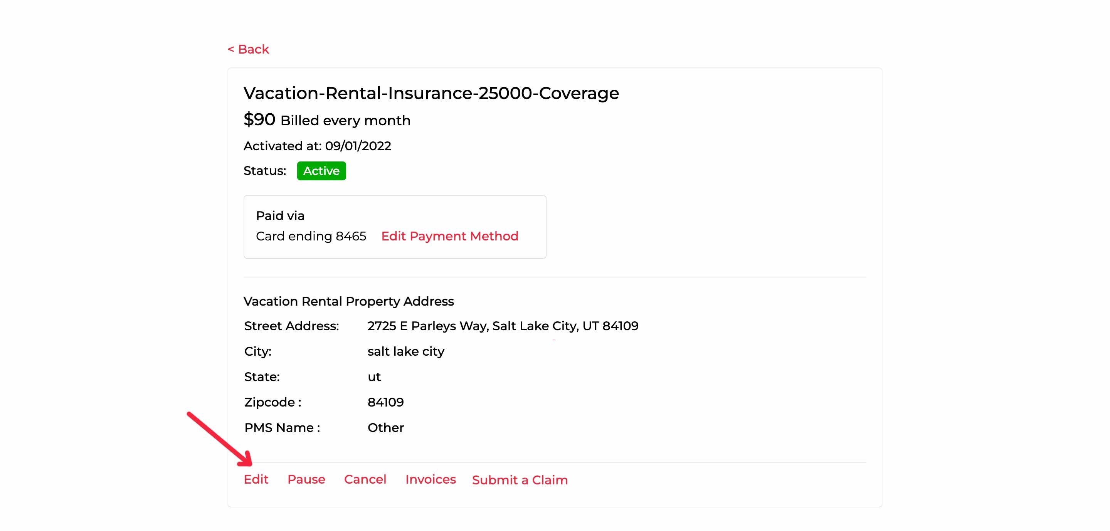Image resolution: width=1110 pixels, height=531 pixels.
Task: Click city value 'salt lake city'
Action: tap(405, 351)
